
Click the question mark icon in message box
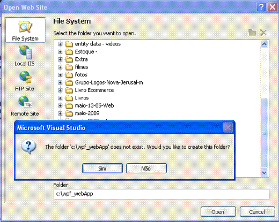click(28, 147)
